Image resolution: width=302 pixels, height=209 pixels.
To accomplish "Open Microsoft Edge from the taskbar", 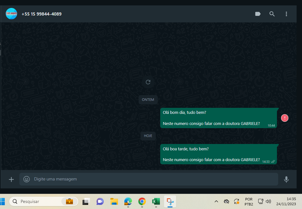I will pos(128,201).
